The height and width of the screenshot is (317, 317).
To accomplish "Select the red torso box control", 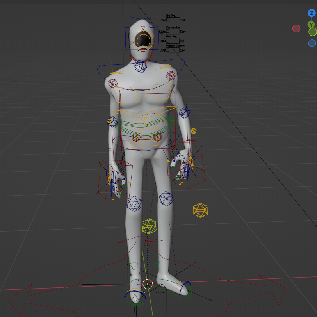I will coord(148,119).
